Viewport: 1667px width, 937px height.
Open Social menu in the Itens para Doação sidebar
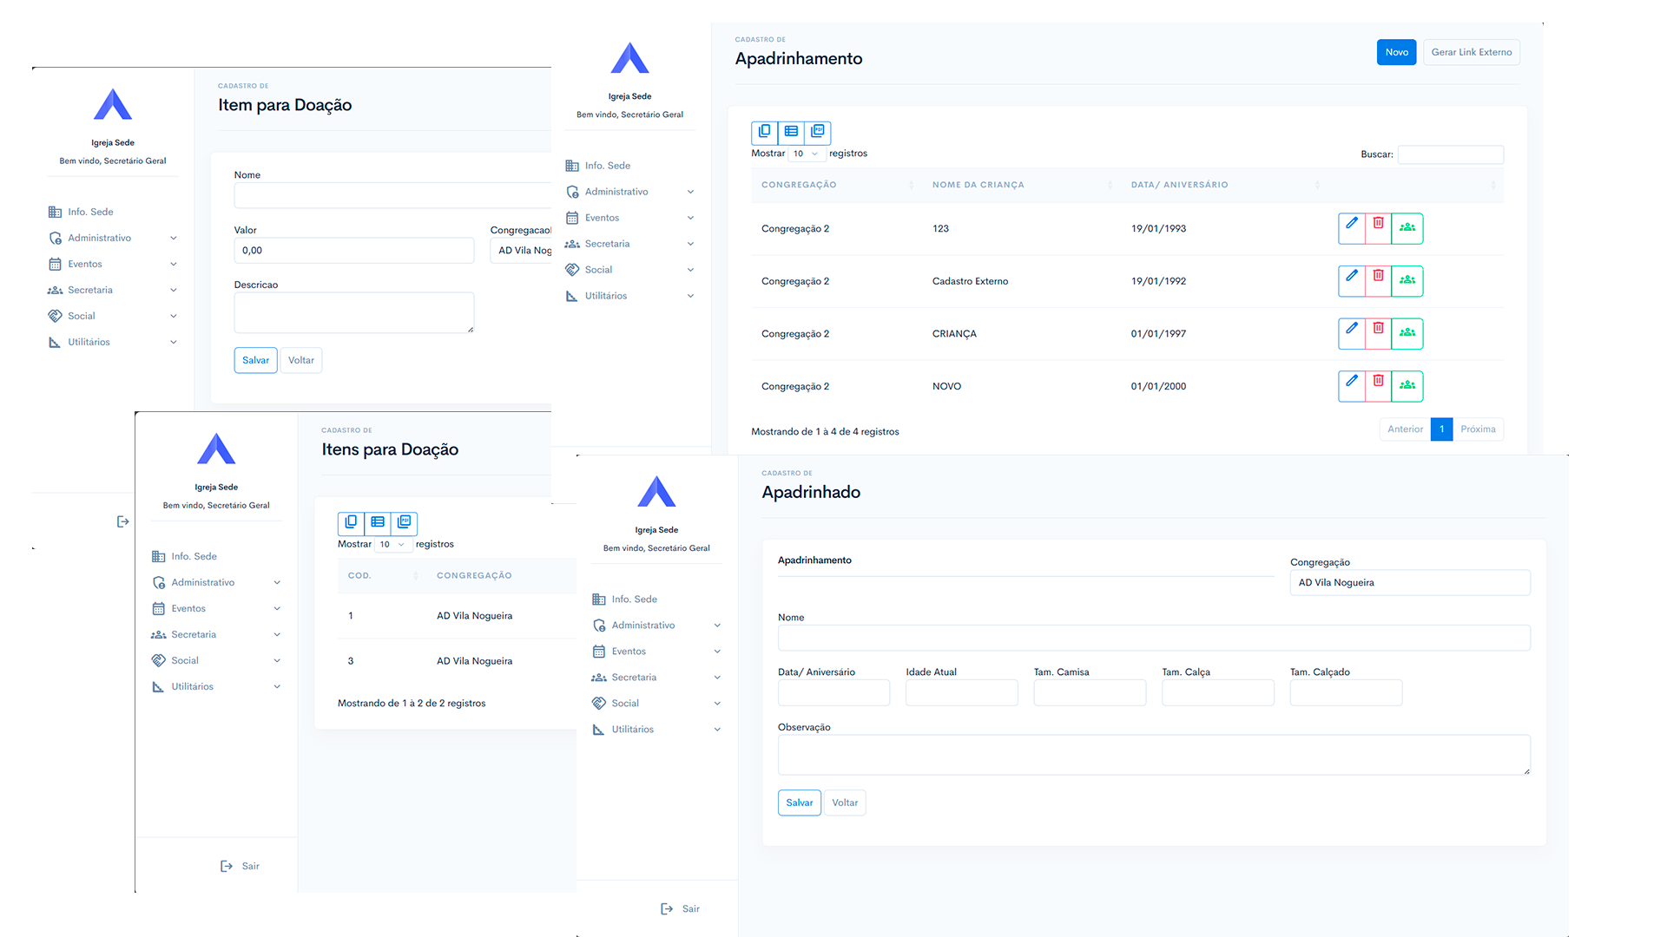tap(185, 660)
